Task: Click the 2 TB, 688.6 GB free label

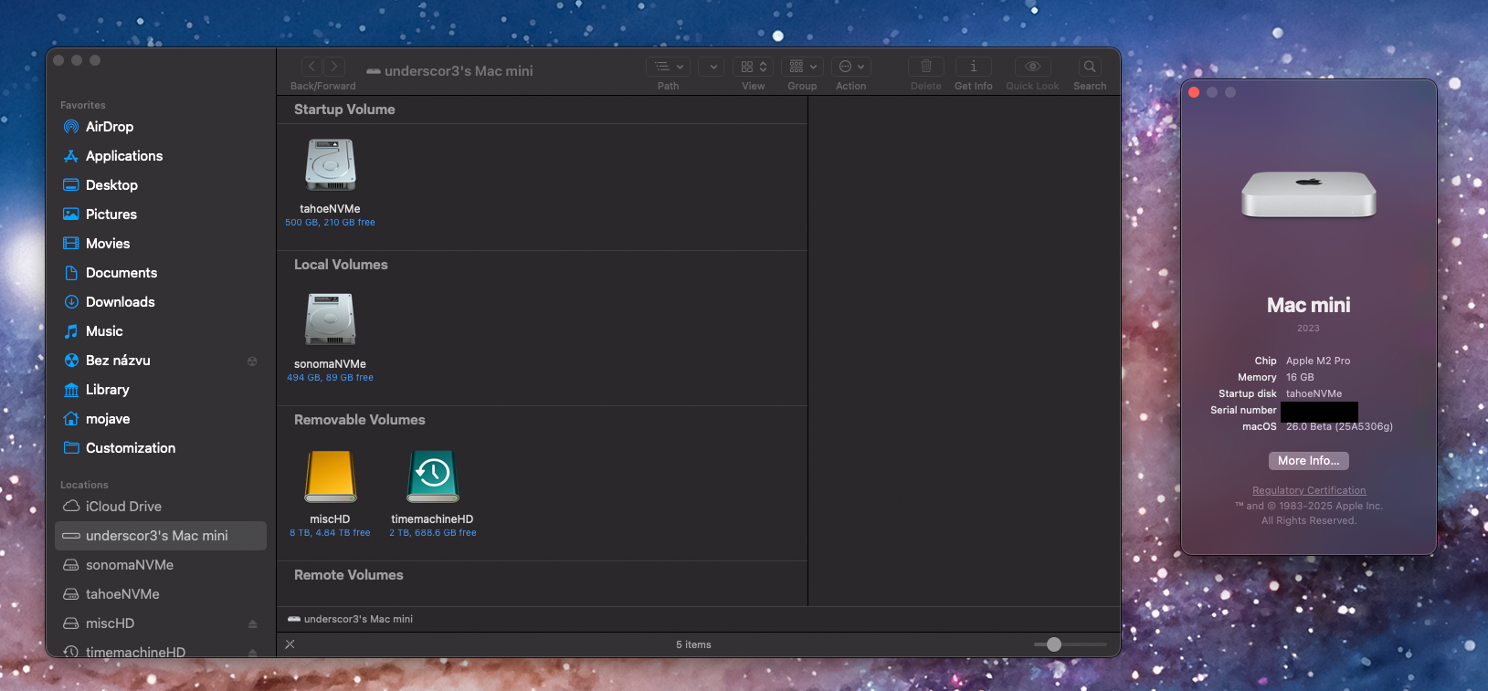Action: coord(433,533)
